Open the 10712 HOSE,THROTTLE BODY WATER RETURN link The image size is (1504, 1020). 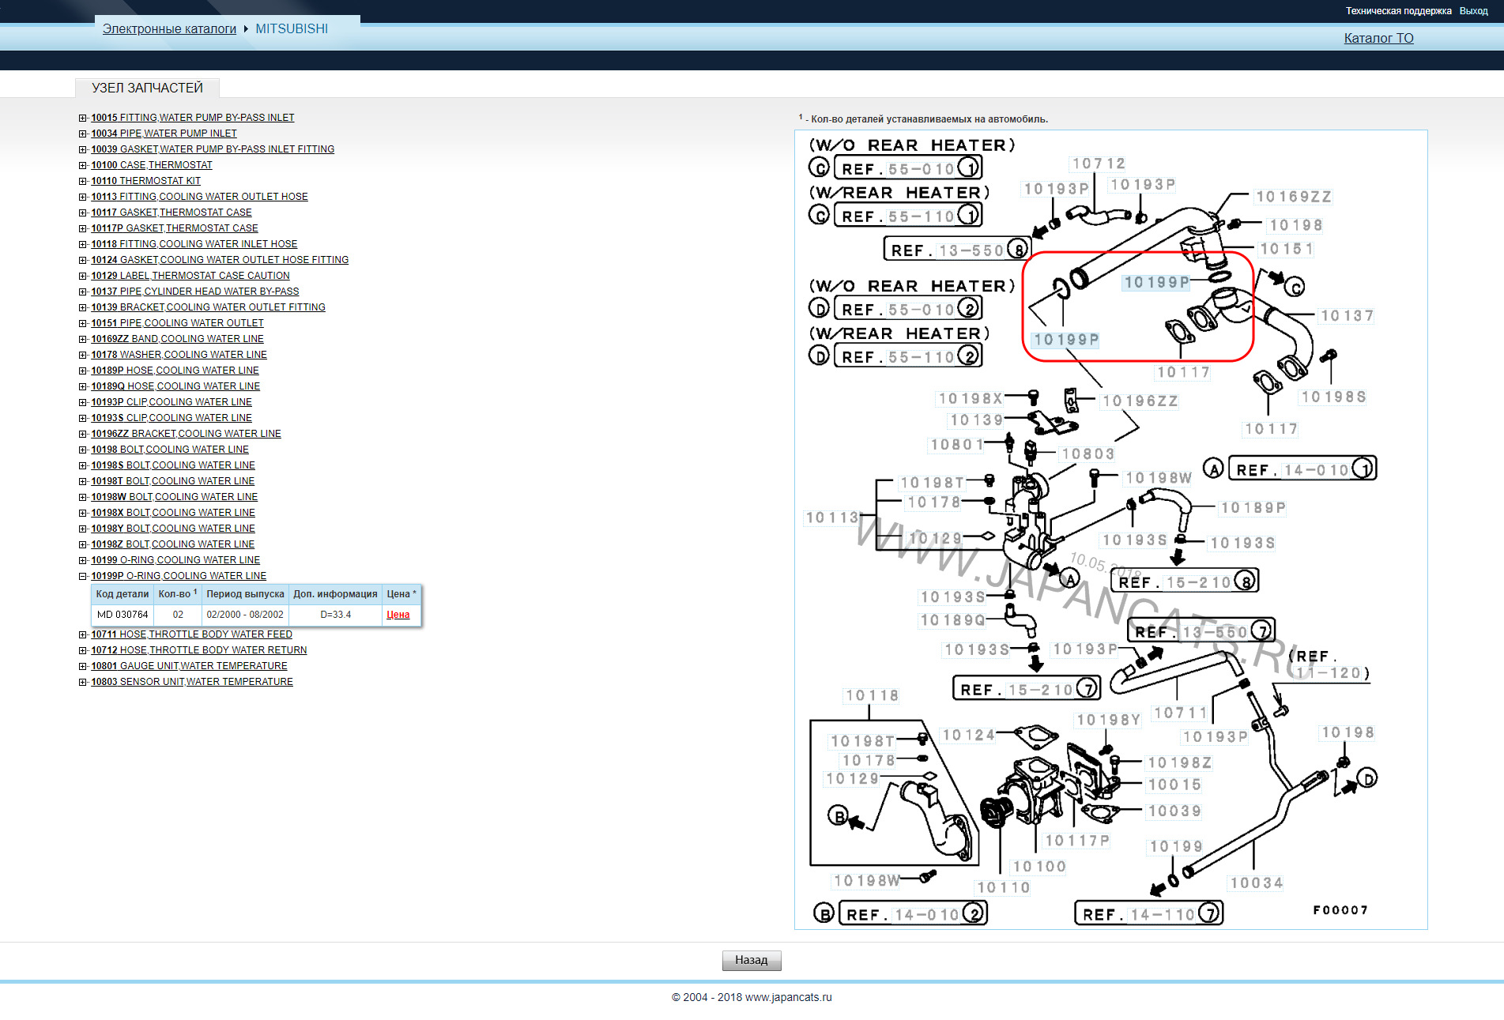click(199, 650)
